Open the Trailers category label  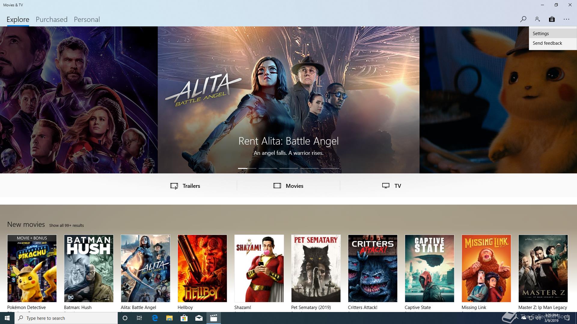[x=191, y=186]
